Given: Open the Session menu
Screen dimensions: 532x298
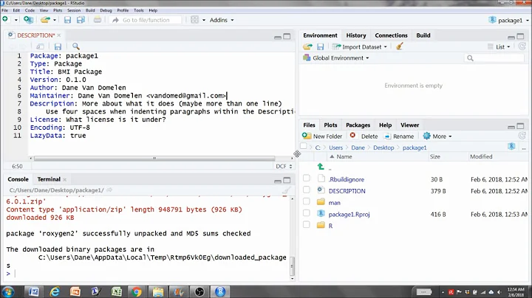Looking at the screenshot, I should [74, 10].
